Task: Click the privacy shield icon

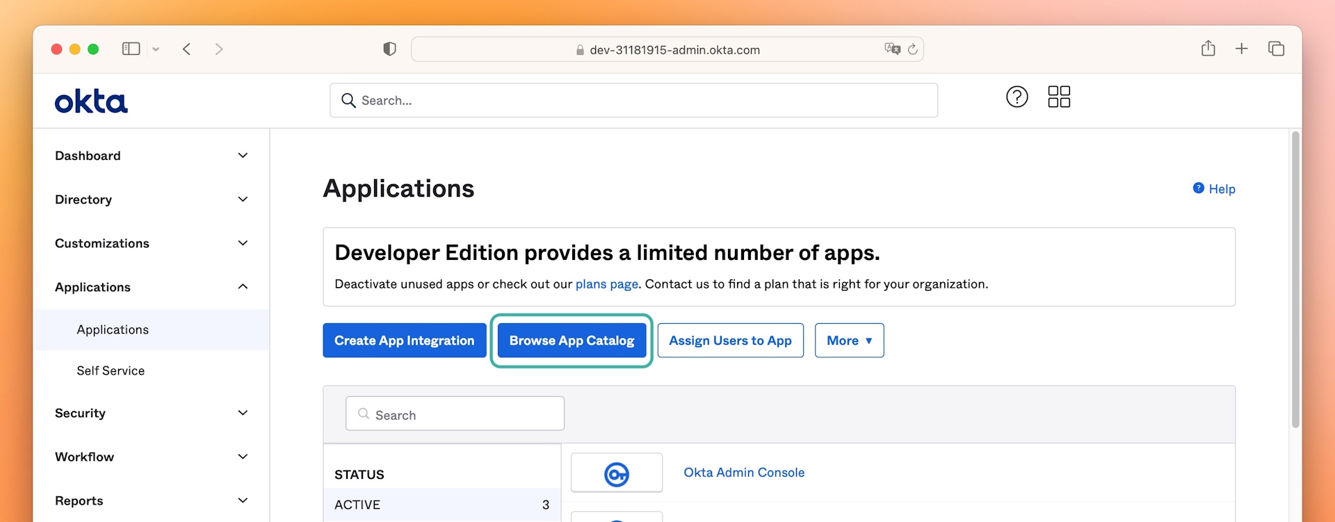Action: 389,49
